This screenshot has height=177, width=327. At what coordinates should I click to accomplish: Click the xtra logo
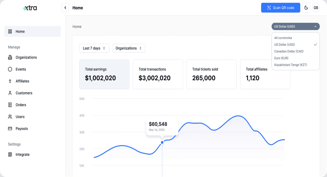point(30,8)
